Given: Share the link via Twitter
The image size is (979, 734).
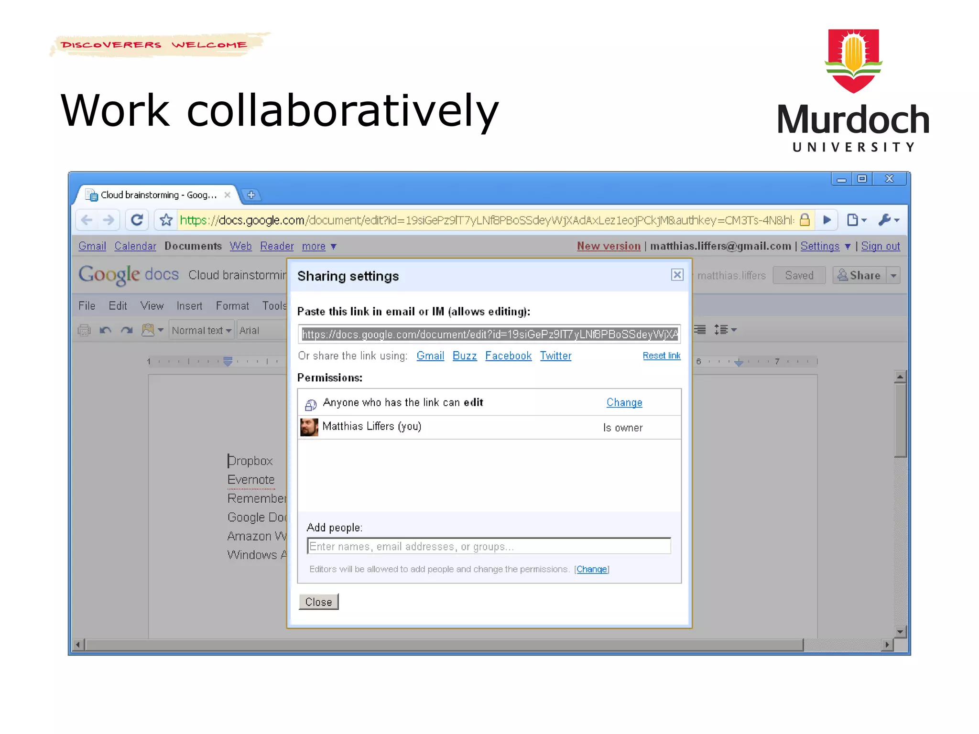Looking at the screenshot, I should (x=555, y=356).
